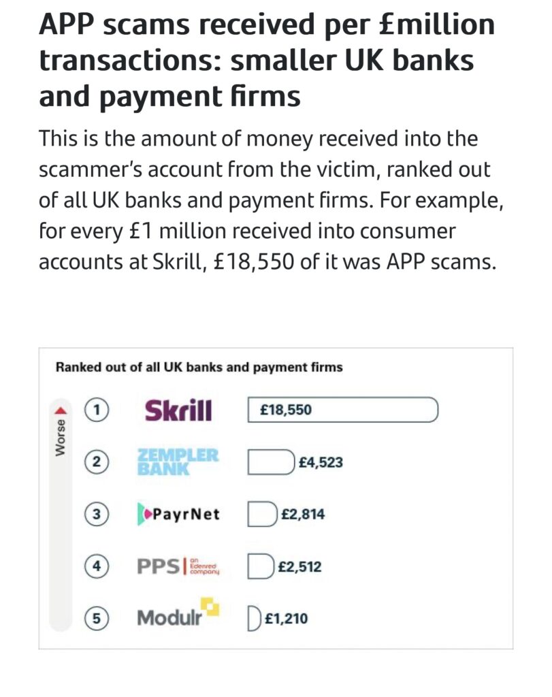Image resolution: width=552 pixels, height=697 pixels.
Task: Select rank number 1 circle
Action: (x=97, y=409)
